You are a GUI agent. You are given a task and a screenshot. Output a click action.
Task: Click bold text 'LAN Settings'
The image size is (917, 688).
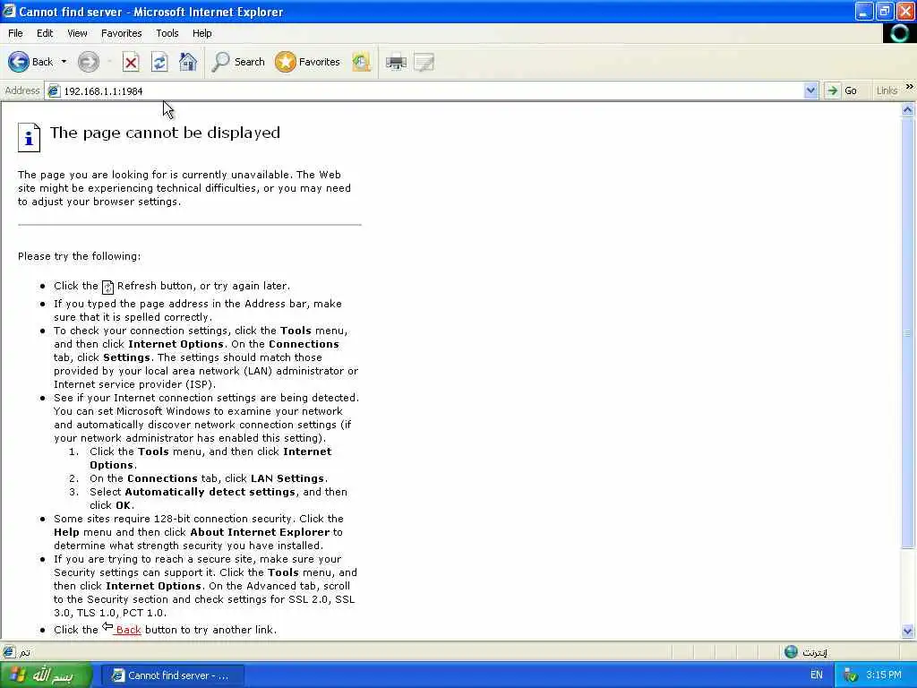point(287,478)
